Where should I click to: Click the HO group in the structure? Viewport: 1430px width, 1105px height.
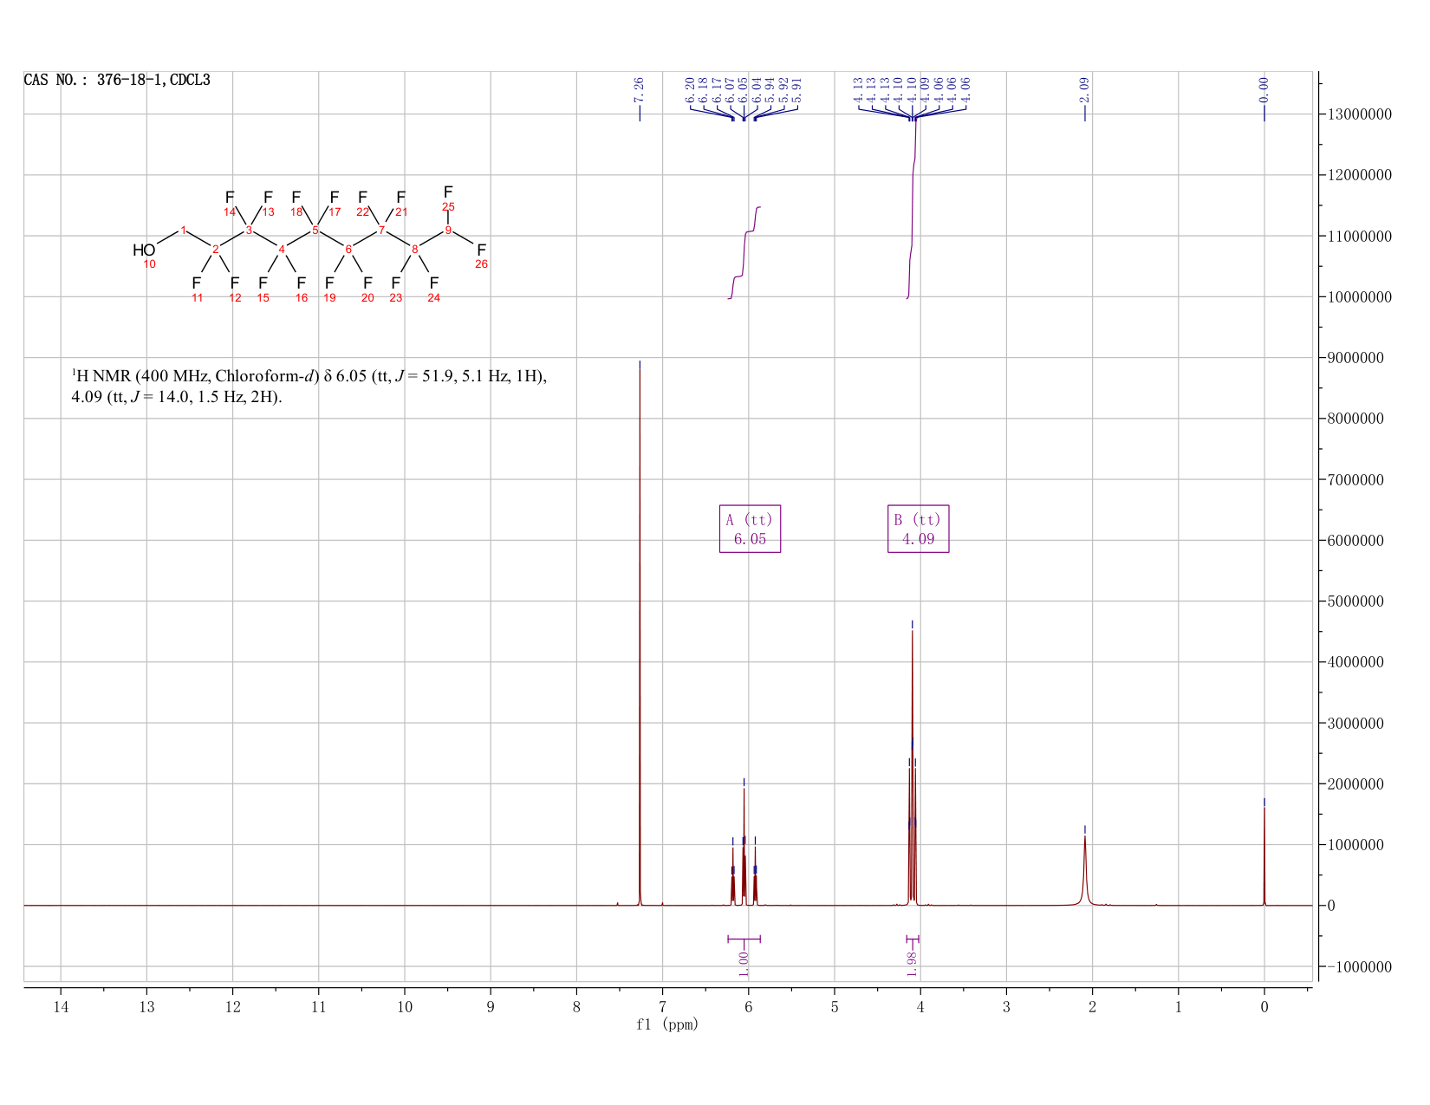[x=144, y=250]
